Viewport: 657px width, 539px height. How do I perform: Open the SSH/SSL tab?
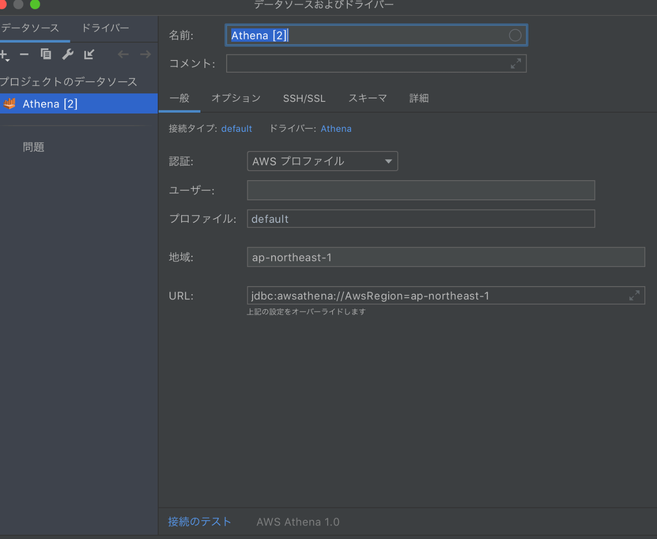pyautogui.click(x=304, y=99)
